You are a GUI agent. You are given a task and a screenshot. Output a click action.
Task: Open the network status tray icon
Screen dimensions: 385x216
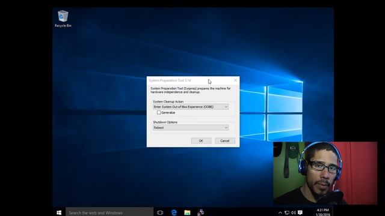click(x=286, y=212)
